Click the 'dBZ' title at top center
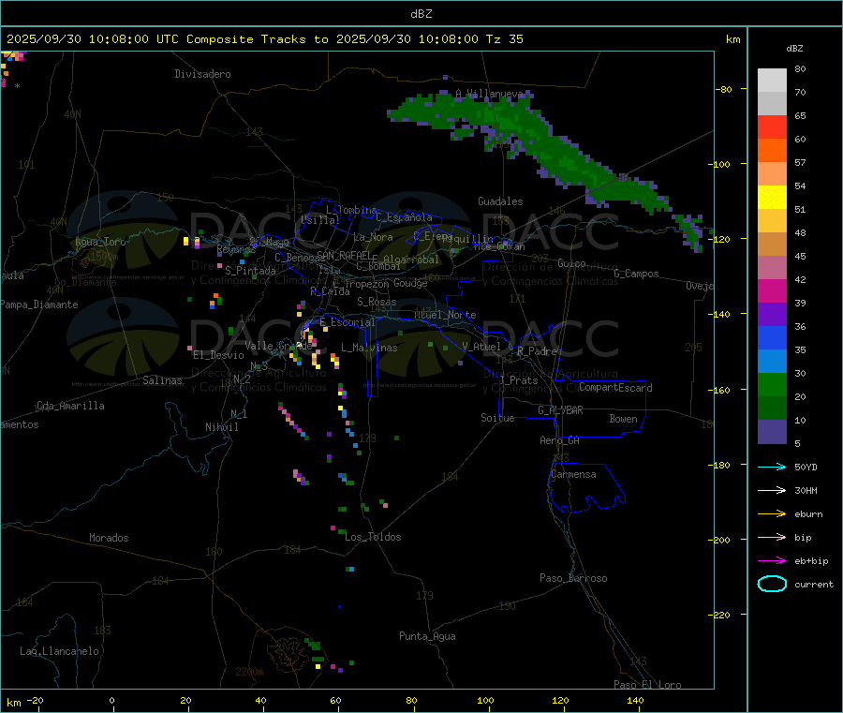This screenshot has height=713, width=843. pos(421,14)
